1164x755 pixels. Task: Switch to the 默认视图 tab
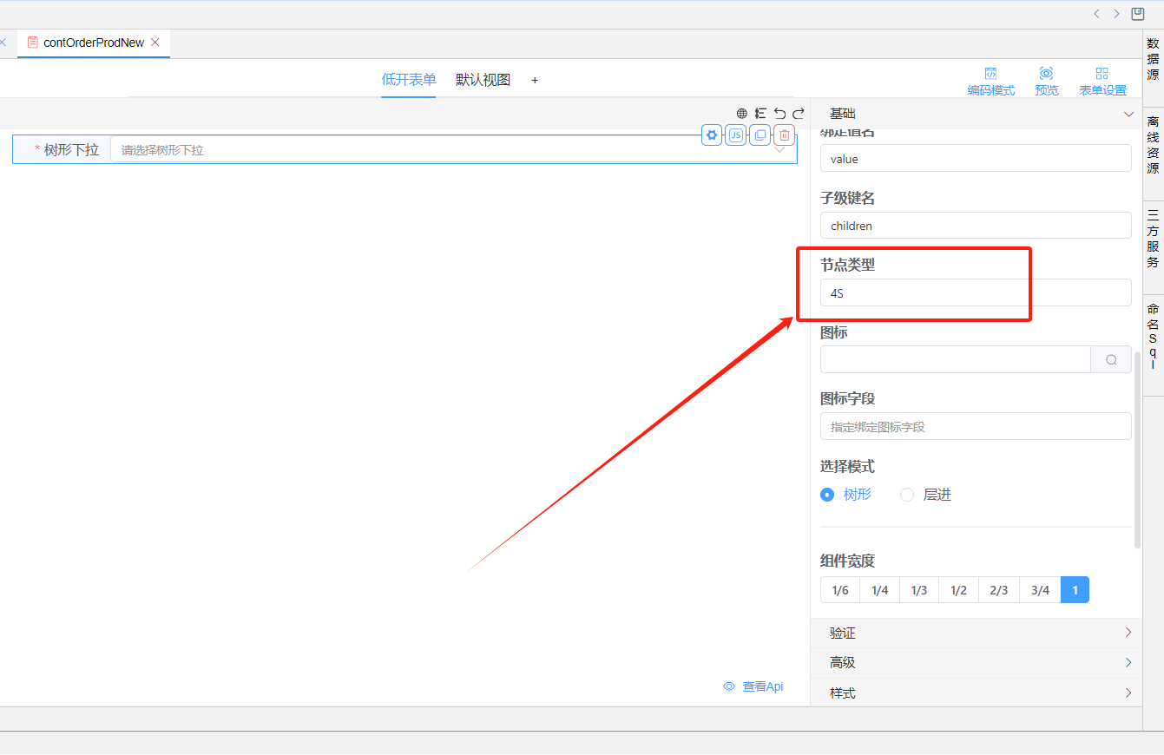click(483, 80)
